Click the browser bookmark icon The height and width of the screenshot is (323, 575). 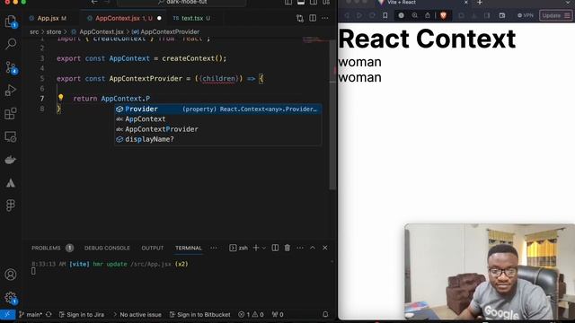pos(385,15)
